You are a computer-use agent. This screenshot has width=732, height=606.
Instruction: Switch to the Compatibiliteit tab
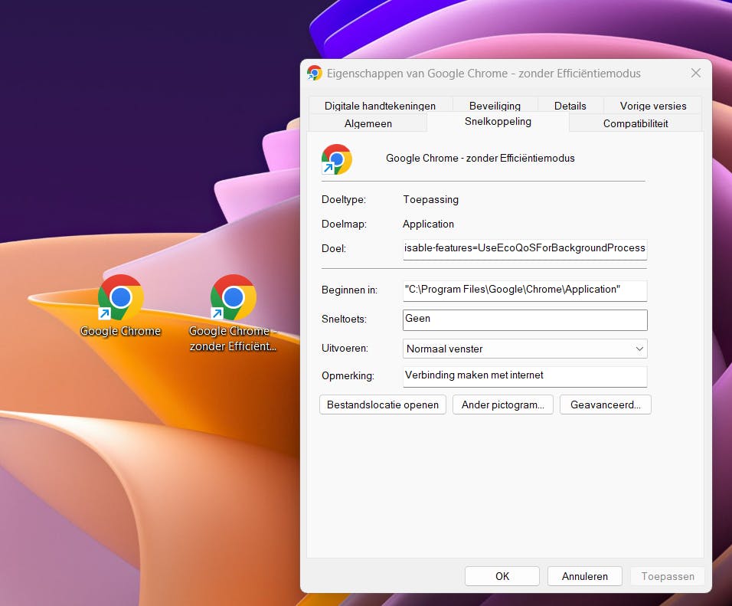pyautogui.click(x=636, y=123)
